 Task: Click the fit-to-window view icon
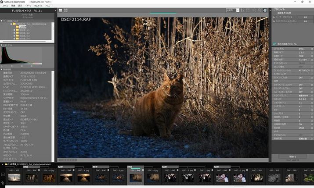coord(248,10)
